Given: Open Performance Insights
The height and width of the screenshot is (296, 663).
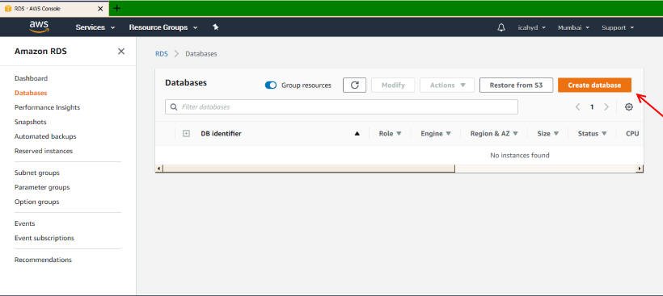Looking at the screenshot, I should coord(47,107).
